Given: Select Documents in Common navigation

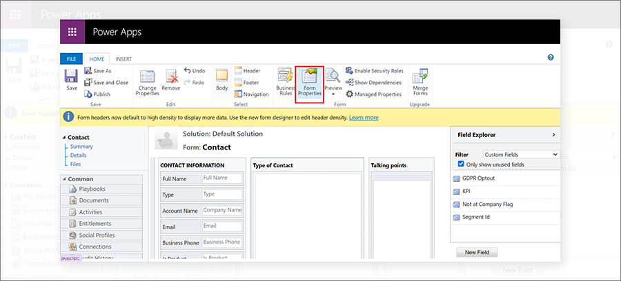Looking at the screenshot, I should pos(102,200).
